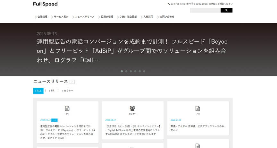Click the Full Speed logo
Screen dimensions: 277x148
point(46,4)
